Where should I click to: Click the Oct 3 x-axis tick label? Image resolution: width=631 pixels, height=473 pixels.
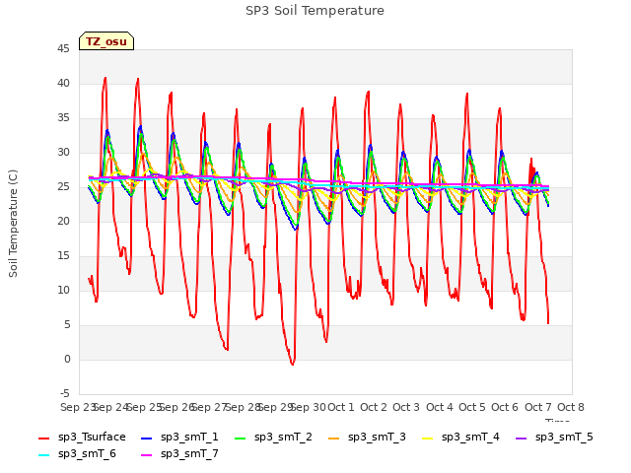406,407
